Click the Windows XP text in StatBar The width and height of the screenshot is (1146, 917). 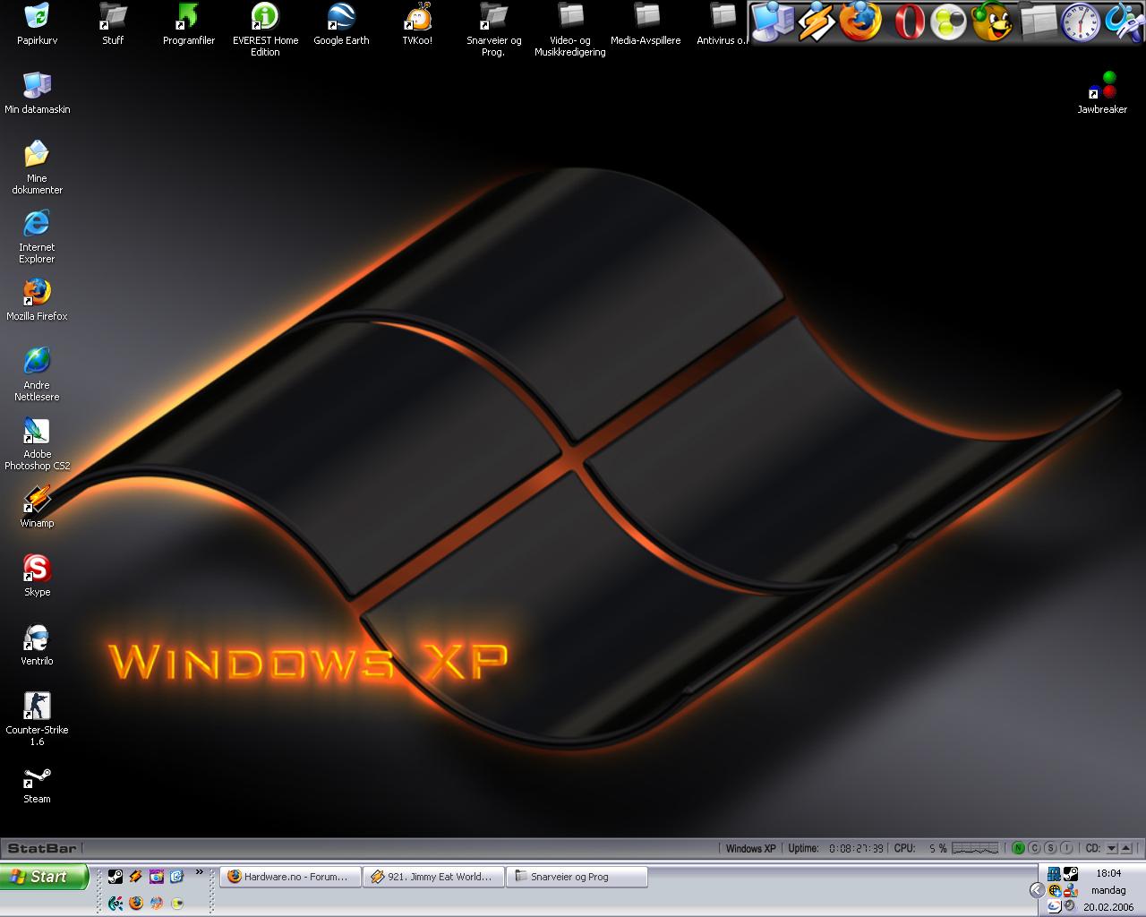[x=750, y=848]
